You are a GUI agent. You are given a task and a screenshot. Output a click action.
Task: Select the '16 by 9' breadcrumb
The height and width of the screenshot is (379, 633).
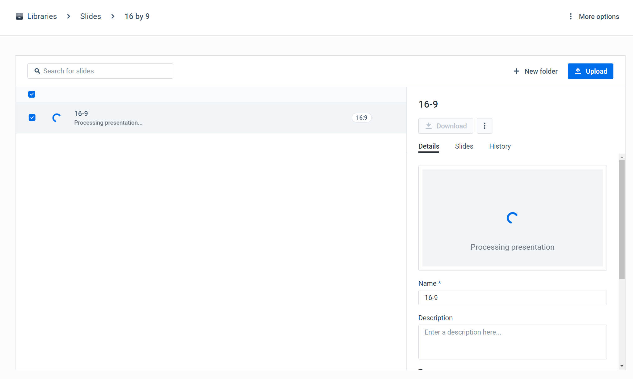pyautogui.click(x=137, y=16)
